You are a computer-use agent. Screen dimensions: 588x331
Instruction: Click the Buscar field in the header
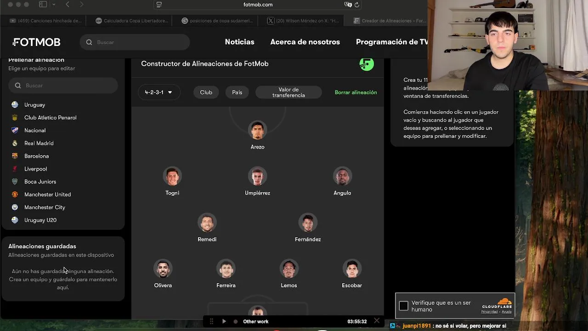[135, 42]
